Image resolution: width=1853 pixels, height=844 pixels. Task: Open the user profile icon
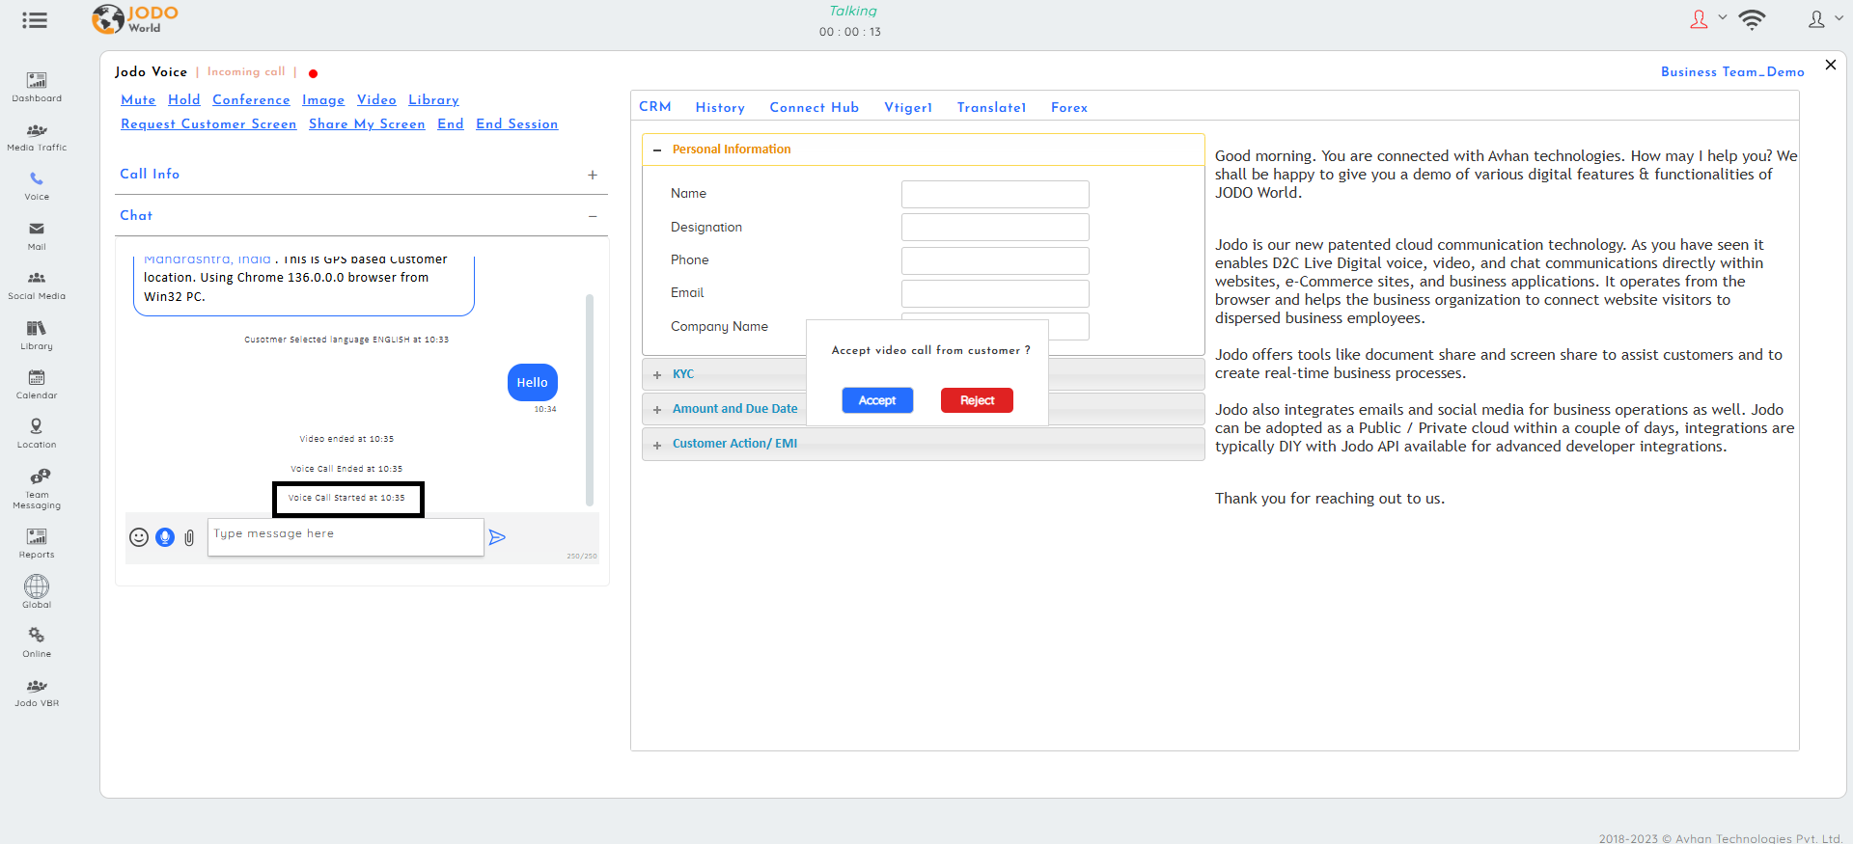pos(1816,19)
